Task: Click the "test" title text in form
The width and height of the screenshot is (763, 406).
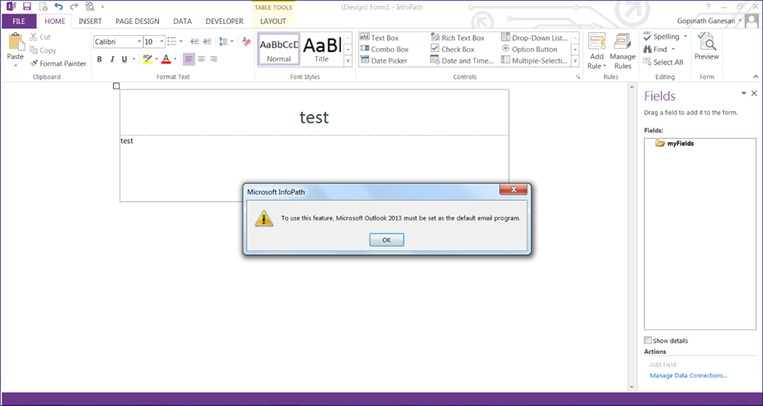Action: click(x=314, y=117)
